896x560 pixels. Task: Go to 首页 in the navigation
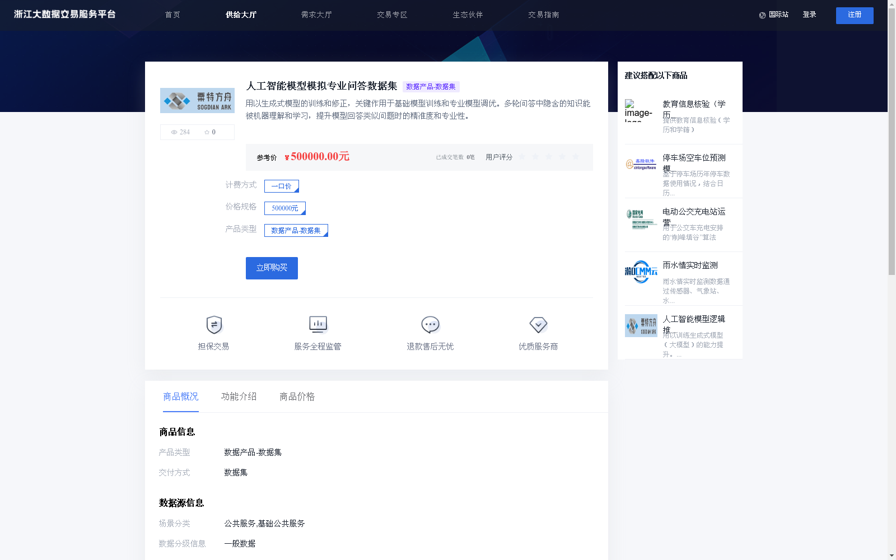point(172,15)
